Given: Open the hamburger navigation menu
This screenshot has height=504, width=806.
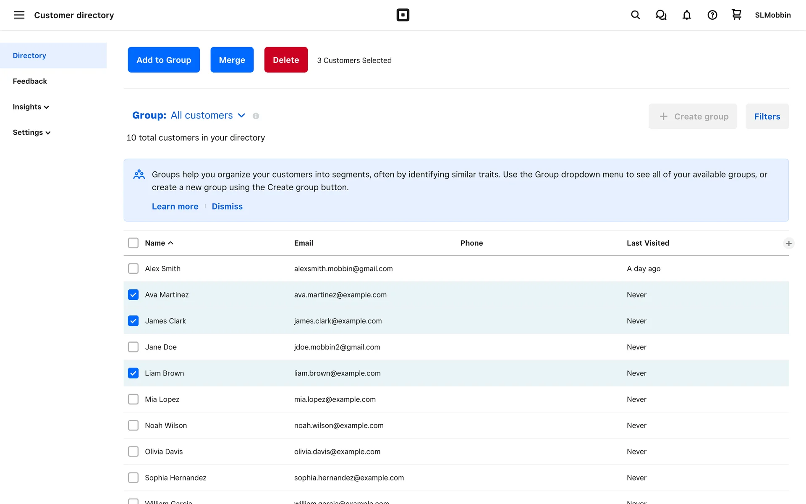Looking at the screenshot, I should coord(19,15).
